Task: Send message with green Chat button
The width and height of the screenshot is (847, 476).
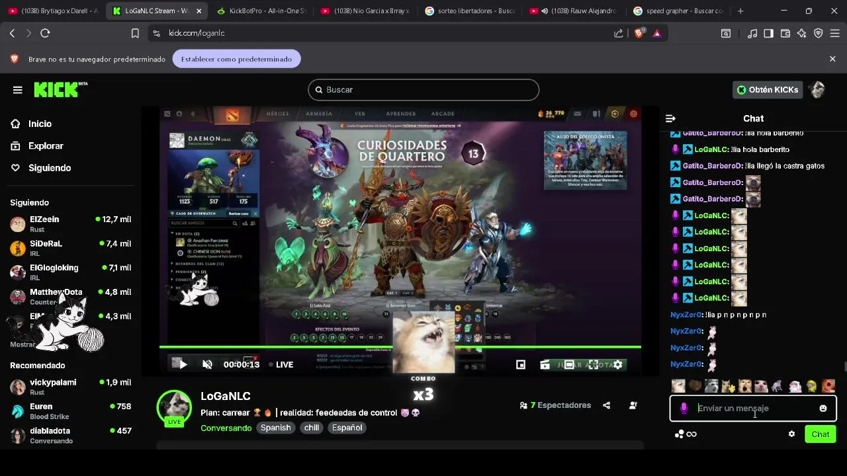Action: (821, 434)
